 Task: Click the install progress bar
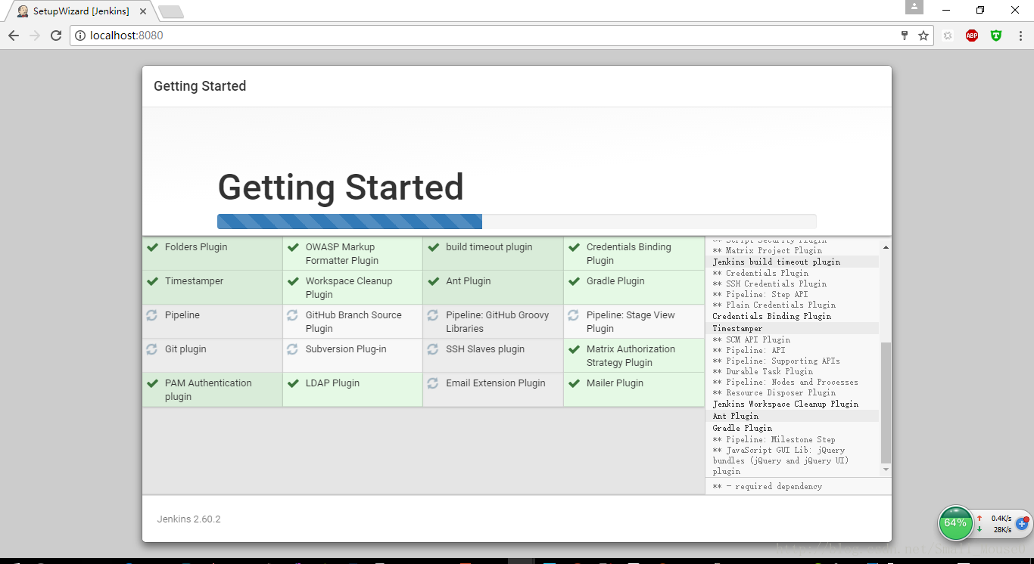pyautogui.click(x=517, y=222)
